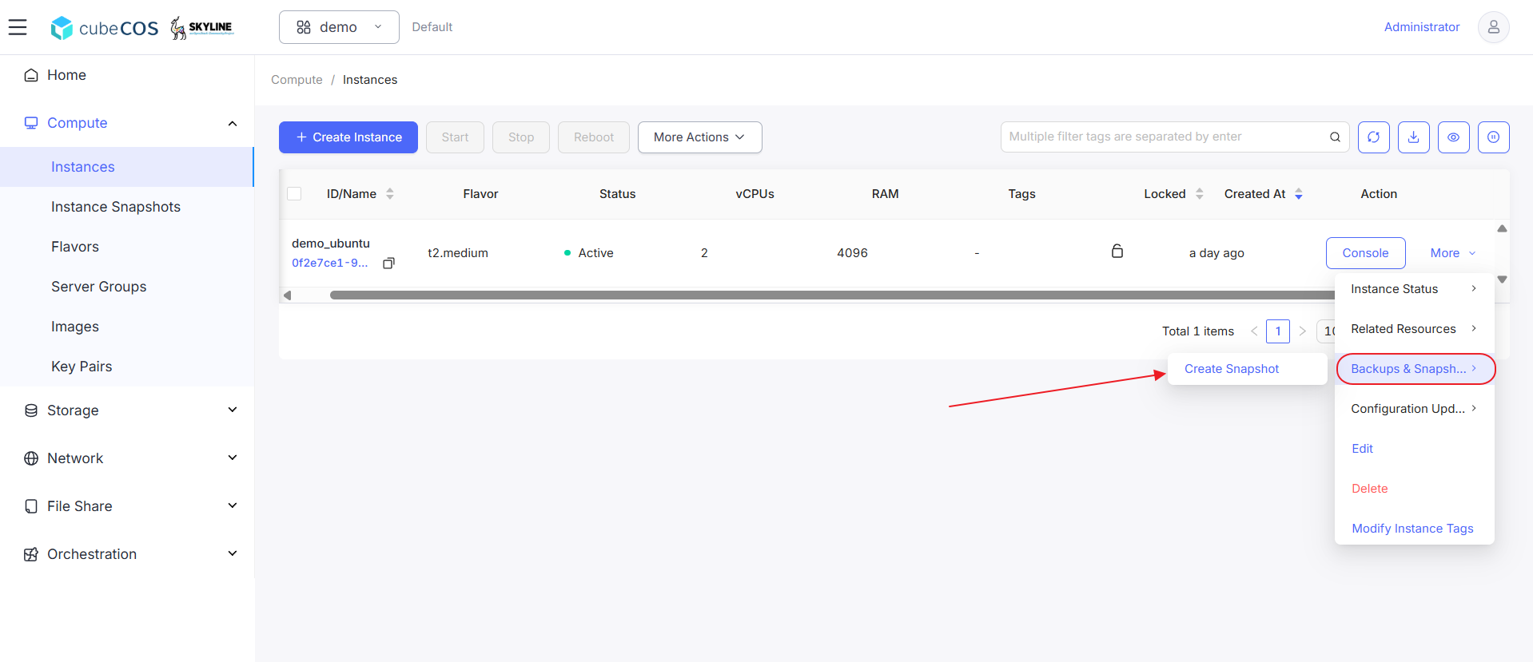Focus the filter tags search field
This screenshot has width=1533, height=662.
click(x=1163, y=137)
